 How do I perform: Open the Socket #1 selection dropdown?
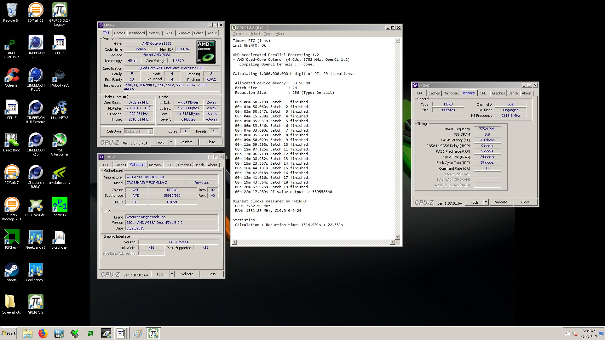tap(138, 131)
